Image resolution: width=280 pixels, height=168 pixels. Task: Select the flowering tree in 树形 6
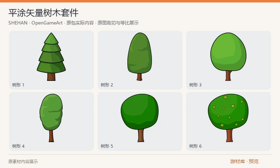click(x=228, y=118)
